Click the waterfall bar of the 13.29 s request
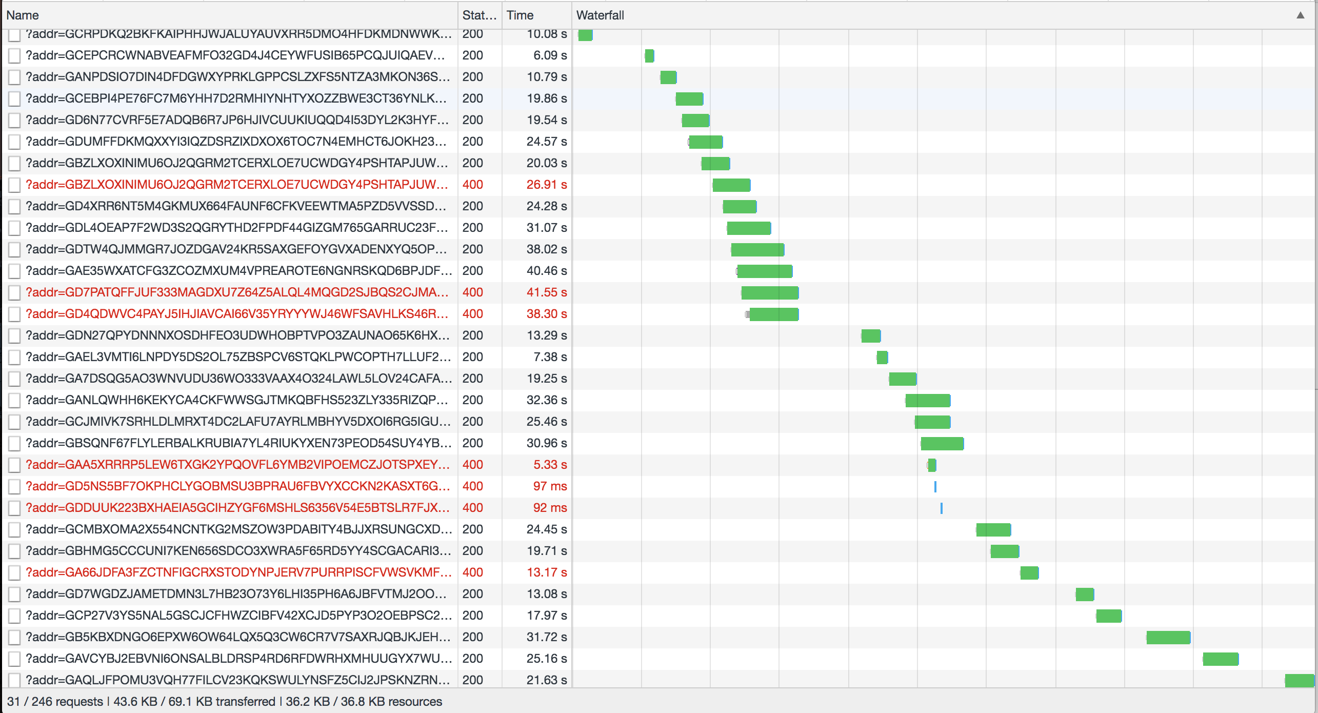This screenshot has width=1318, height=713. [871, 336]
